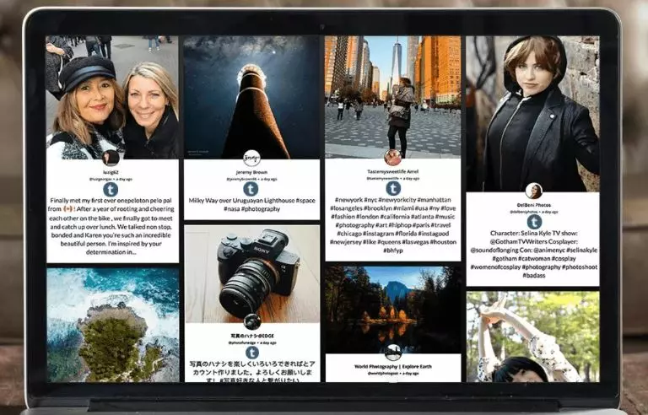The width and height of the screenshot is (648, 415).
Task: Open the Jeremy Brown username link
Action: tap(251, 171)
